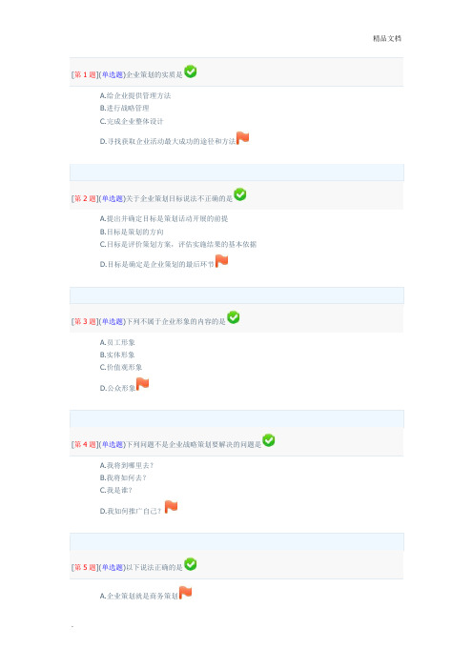
Task: Select option B 进行战略管理
Action: [125, 109]
